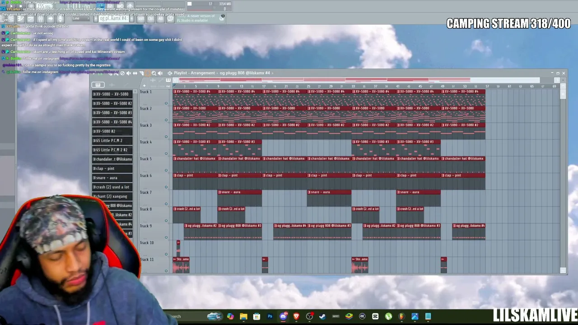Screen dimensions: 578x325
Task: Open clip menu of crash clip at bar 1
Action: [175, 209]
